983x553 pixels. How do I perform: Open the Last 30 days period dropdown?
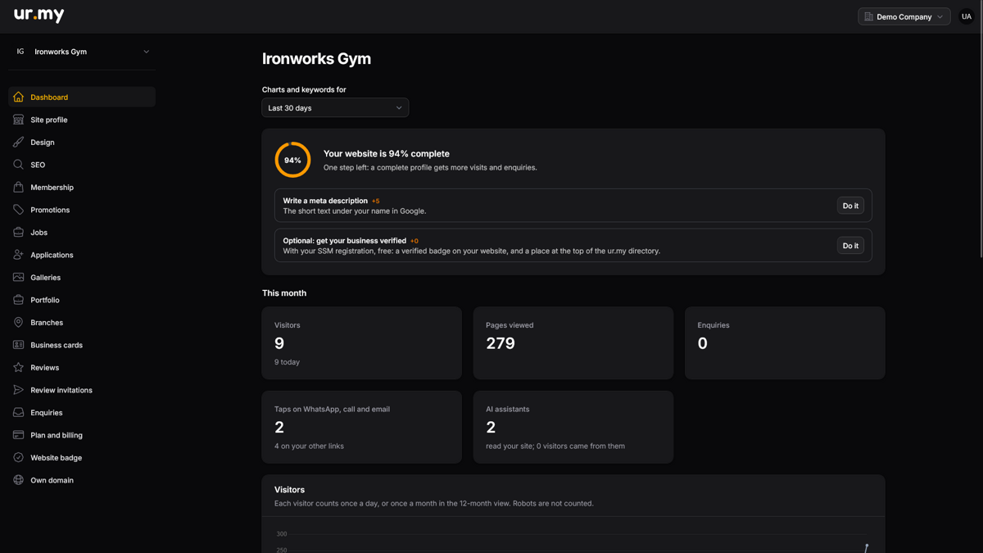coord(335,108)
